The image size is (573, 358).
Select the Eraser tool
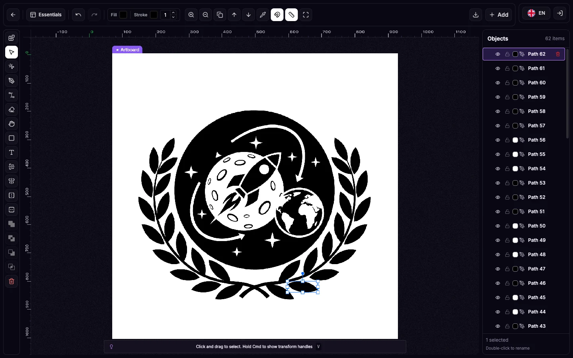pos(12,109)
